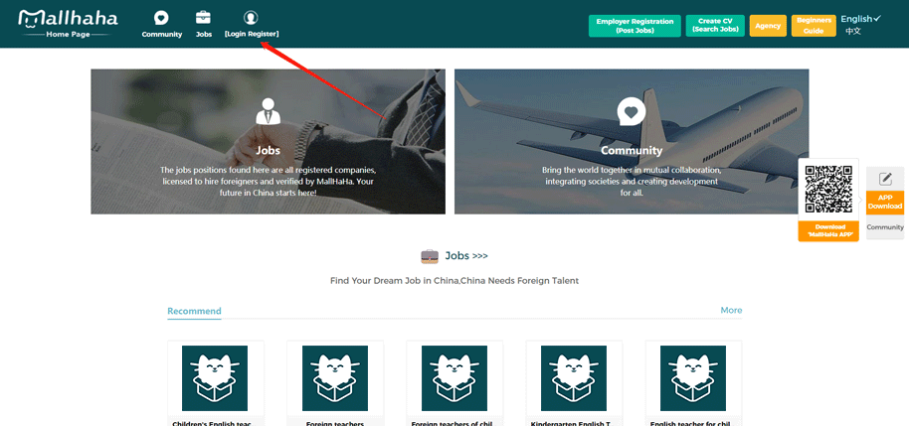Open the Jobs >>> section heading

pos(466,255)
